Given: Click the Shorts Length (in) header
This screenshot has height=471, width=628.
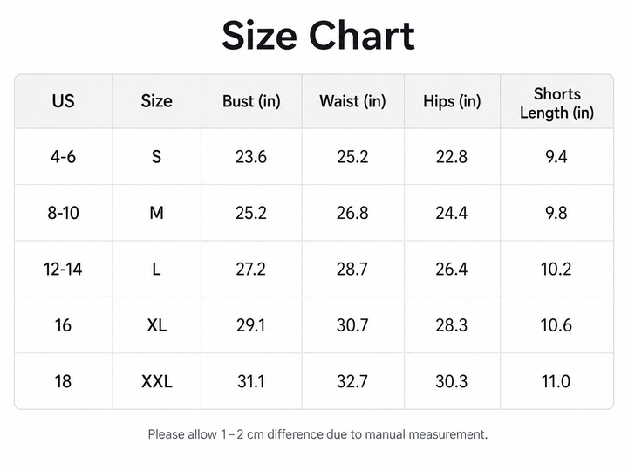Looking at the screenshot, I should click(556, 103).
